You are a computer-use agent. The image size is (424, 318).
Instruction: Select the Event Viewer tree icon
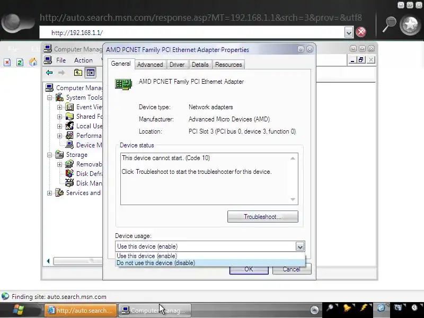click(69, 107)
